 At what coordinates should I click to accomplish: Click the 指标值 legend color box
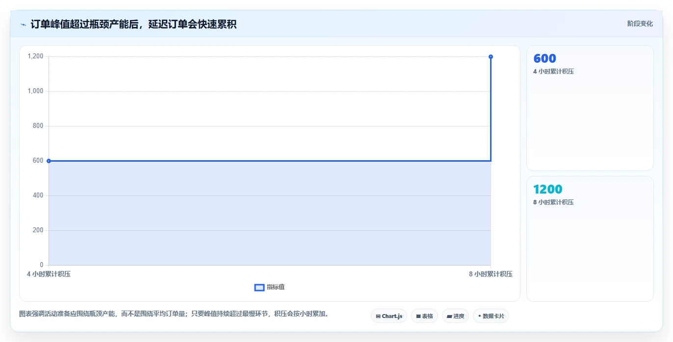click(x=259, y=287)
